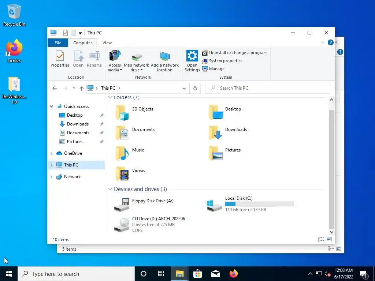The image size is (375, 281).
Task: Open the address bar history dropdown
Action: pyautogui.click(x=184, y=89)
